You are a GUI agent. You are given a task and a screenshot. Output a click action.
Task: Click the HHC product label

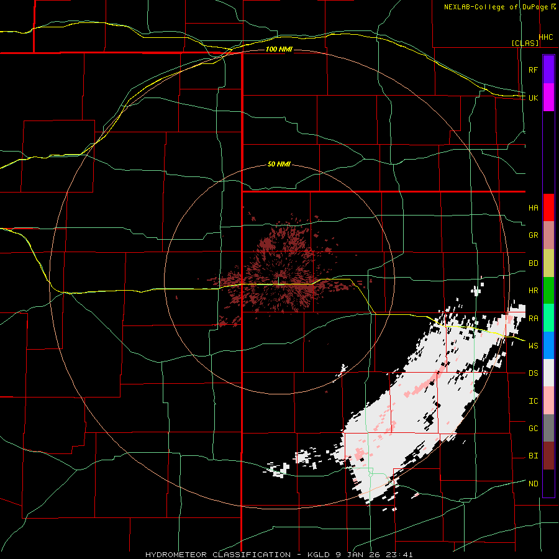click(x=546, y=37)
